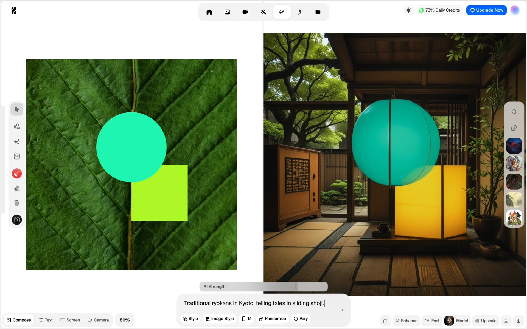Toggle the Enhance option
The image size is (527, 329).
[x=406, y=321]
